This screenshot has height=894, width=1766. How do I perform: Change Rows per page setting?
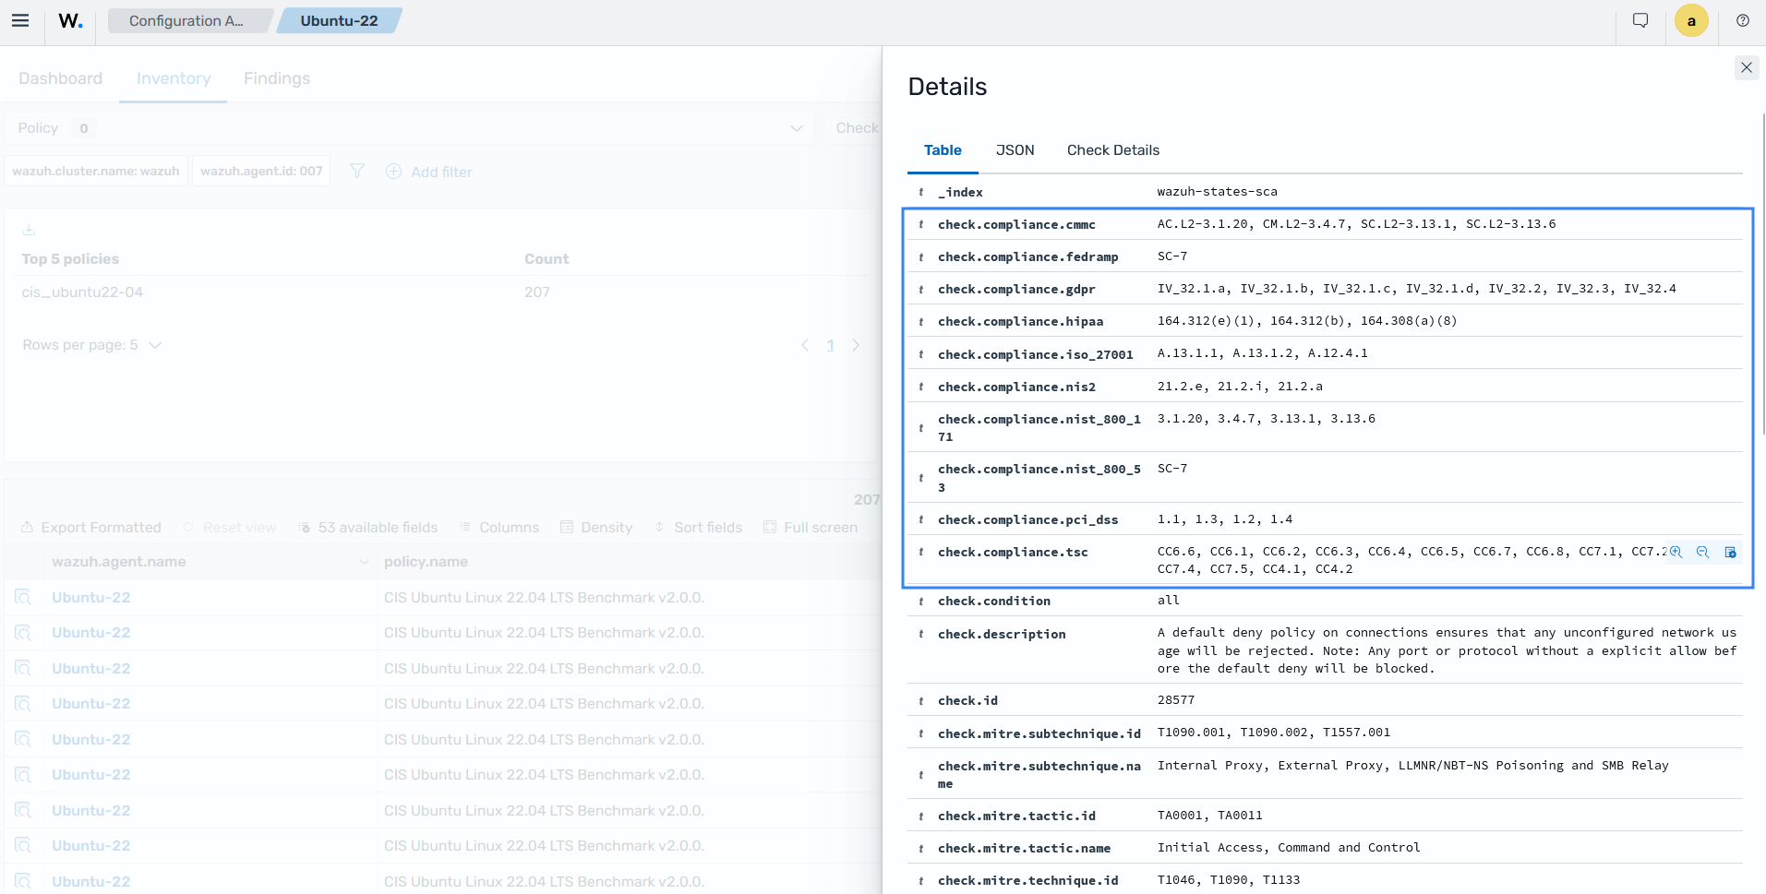coord(91,345)
